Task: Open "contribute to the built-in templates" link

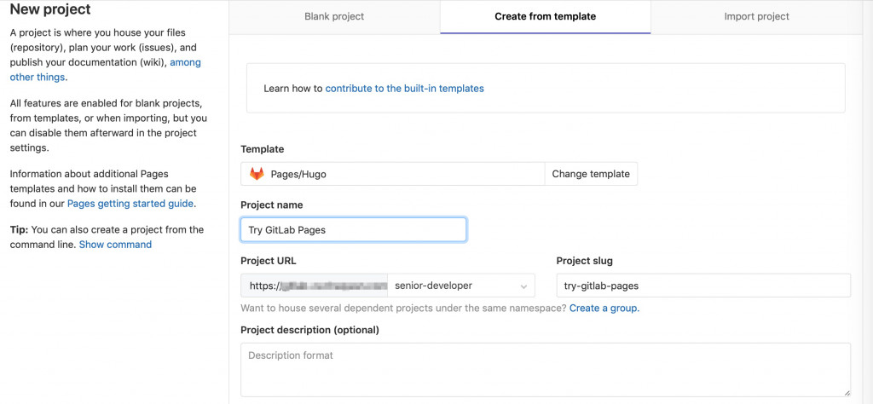Action: (404, 88)
